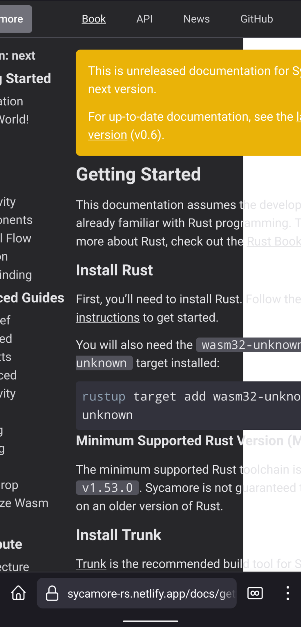Open the private mask tabs icon
Viewport: 301px width, 627px height.
coord(255,593)
